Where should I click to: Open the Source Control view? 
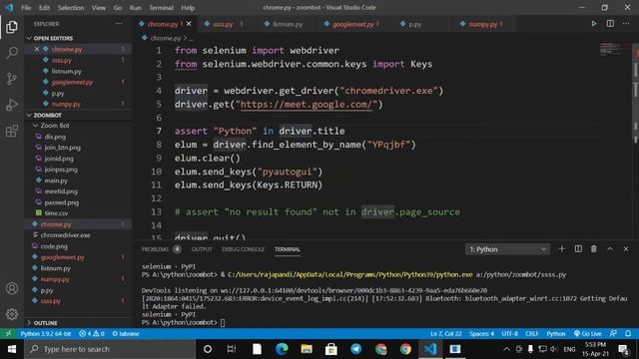point(12,79)
